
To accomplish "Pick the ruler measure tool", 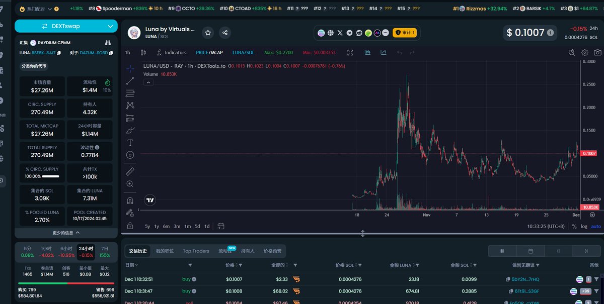I will point(130,171).
